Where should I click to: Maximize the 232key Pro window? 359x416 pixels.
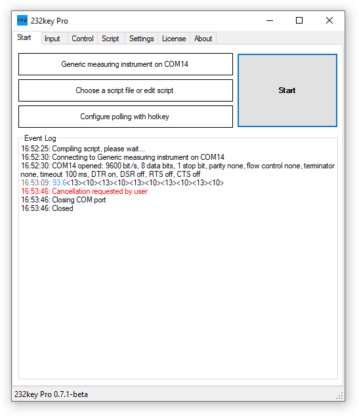pos(299,20)
